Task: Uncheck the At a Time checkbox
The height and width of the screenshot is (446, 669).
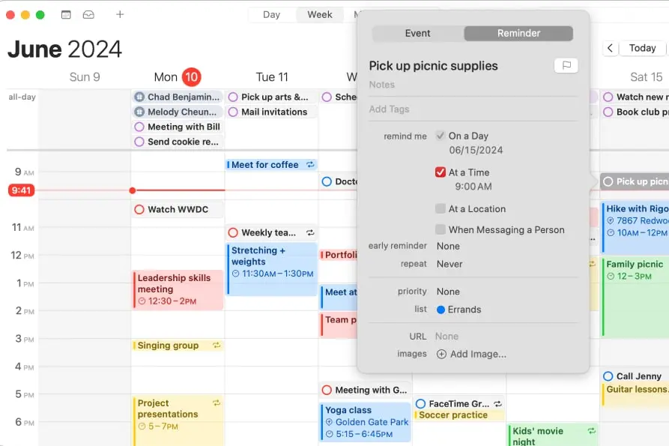Action: click(441, 172)
